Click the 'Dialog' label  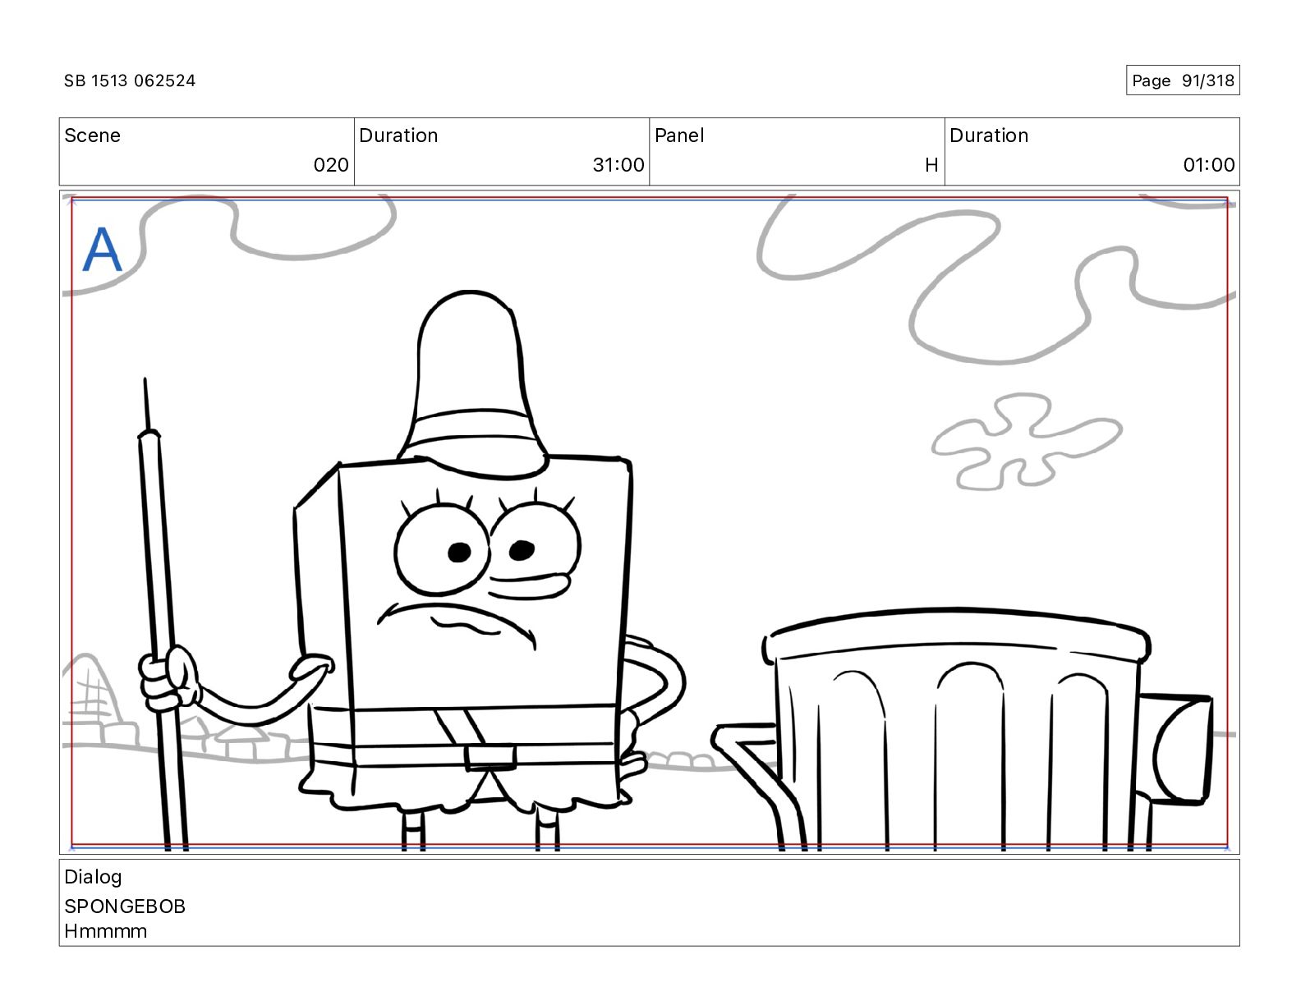[93, 877]
